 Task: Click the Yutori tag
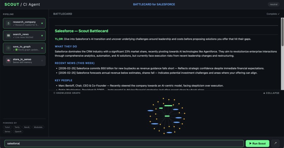tap(7, 127)
